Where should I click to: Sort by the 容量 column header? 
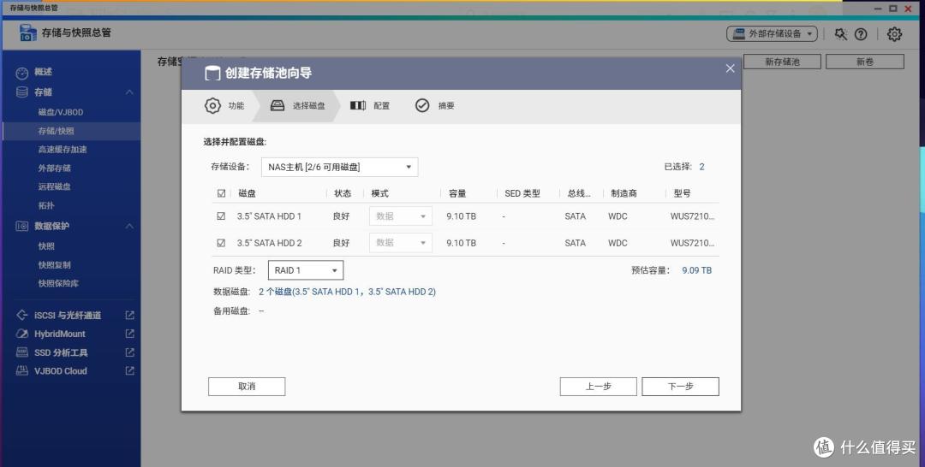[457, 193]
